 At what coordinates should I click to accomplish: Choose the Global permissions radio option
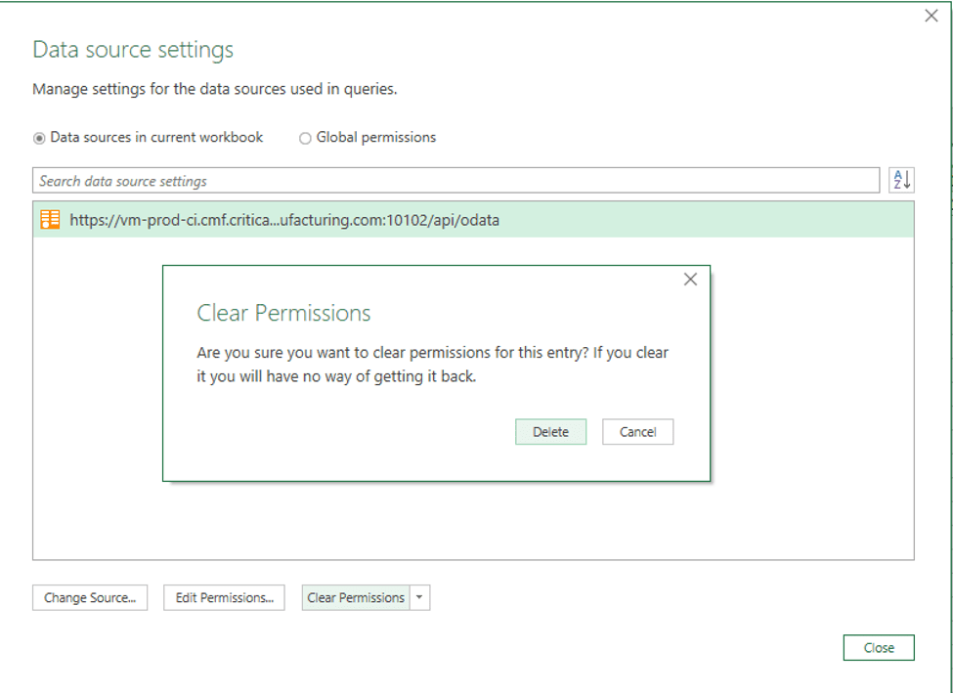coord(305,138)
